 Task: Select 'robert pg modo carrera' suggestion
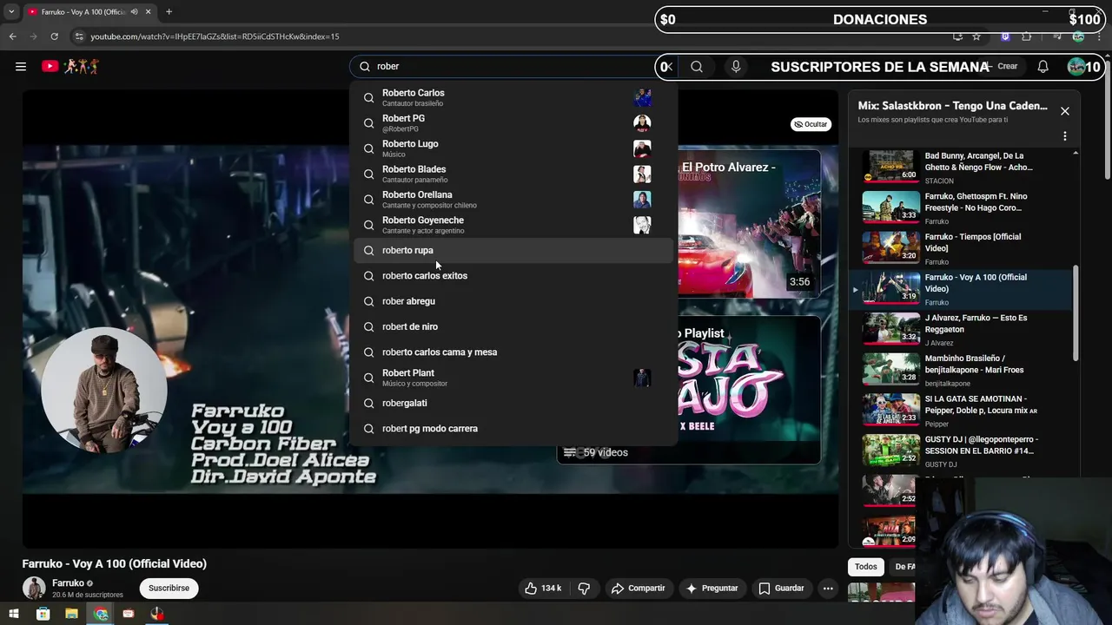(x=513, y=428)
